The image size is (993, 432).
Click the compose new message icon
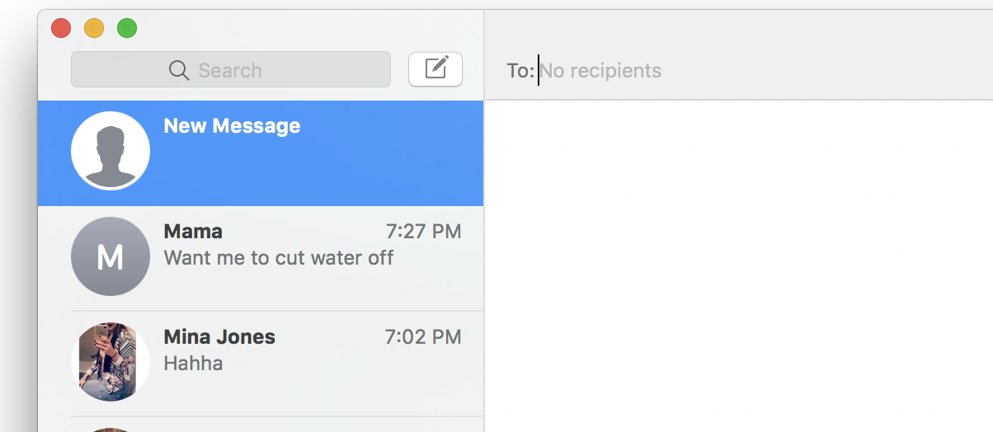point(435,68)
